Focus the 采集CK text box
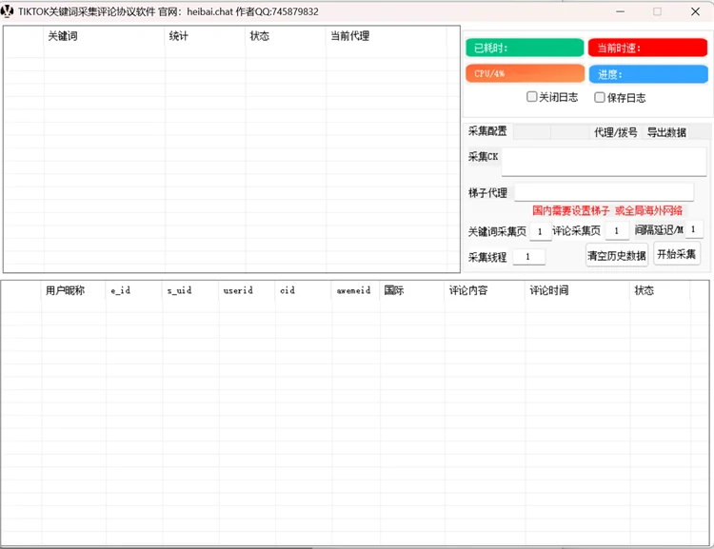The height and width of the screenshot is (549, 714). click(604, 162)
